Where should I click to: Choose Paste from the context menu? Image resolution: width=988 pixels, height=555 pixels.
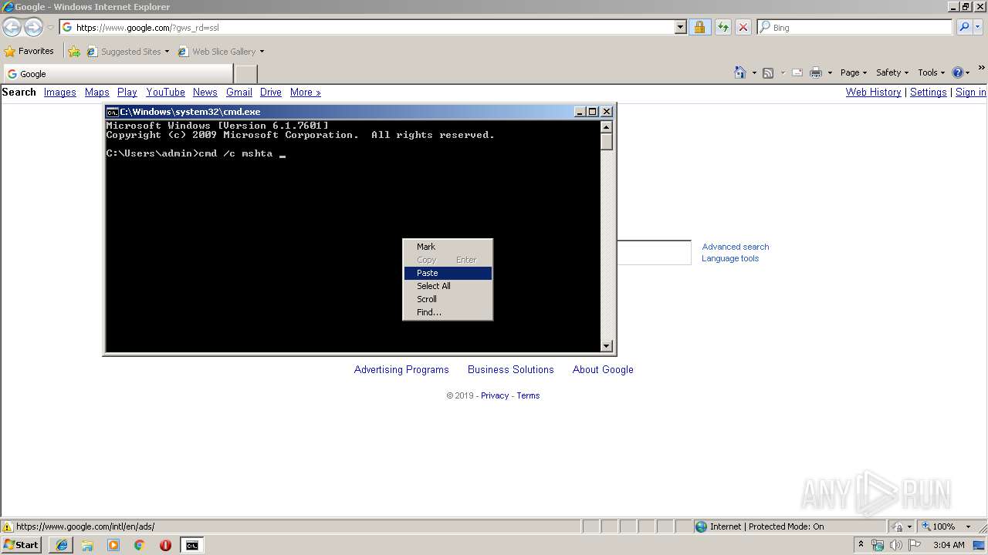(x=448, y=273)
